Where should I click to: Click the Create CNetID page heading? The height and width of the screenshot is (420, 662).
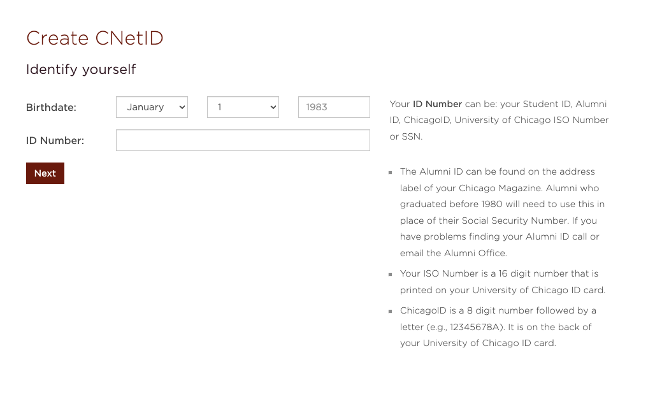click(95, 38)
